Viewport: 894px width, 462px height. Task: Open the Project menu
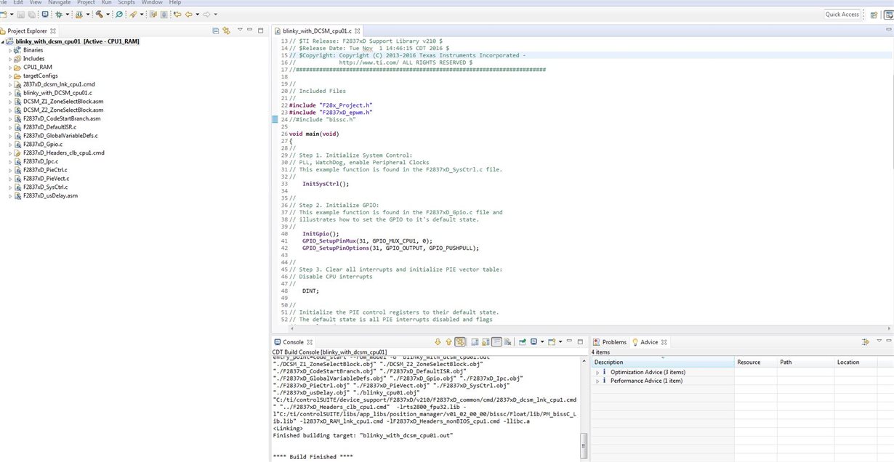click(x=86, y=2)
